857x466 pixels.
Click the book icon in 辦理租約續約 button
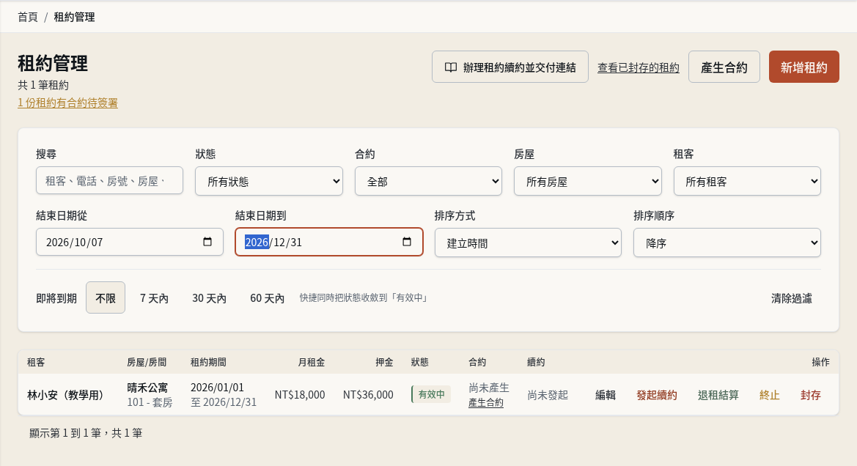(450, 67)
